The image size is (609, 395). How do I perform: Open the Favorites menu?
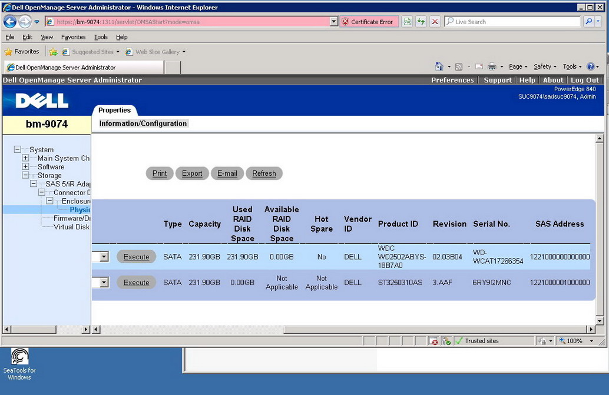[73, 37]
